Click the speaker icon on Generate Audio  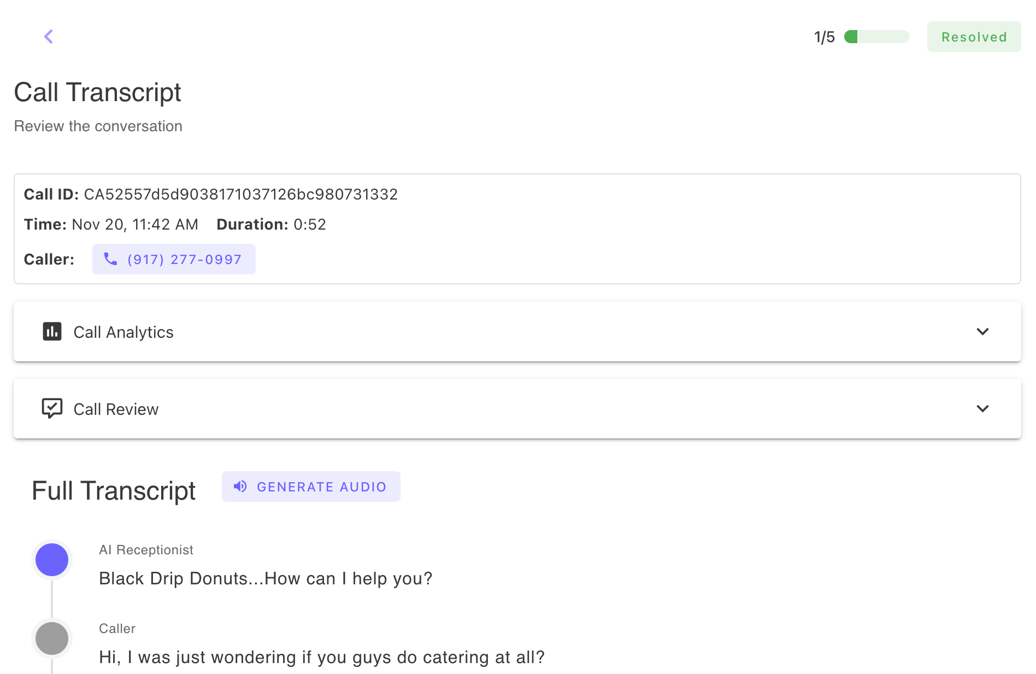240,486
